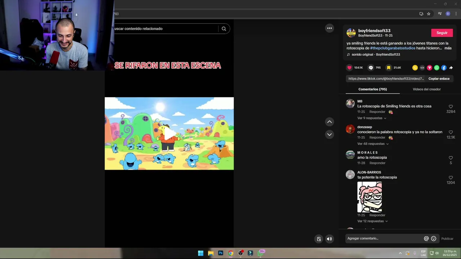Like the video with the heart icon
This screenshot has height=259, width=461.
tap(349, 68)
